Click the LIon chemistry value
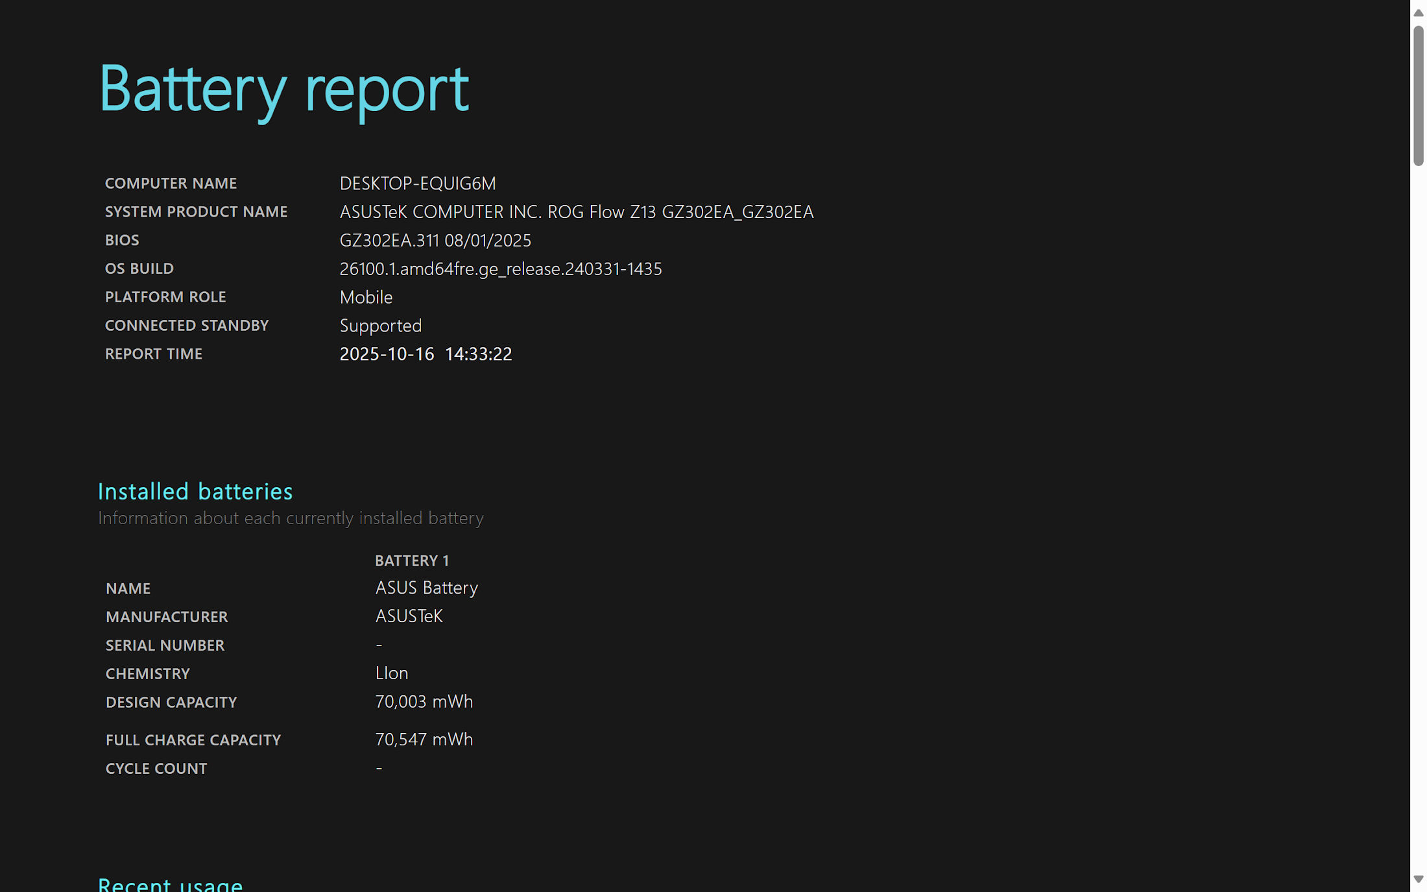This screenshot has height=892, width=1427. pyautogui.click(x=391, y=673)
